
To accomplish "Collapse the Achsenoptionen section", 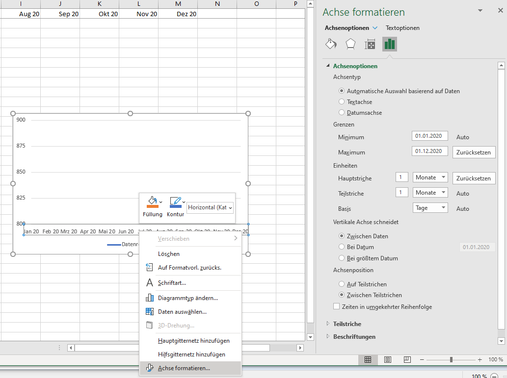I will pyautogui.click(x=328, y=66).
